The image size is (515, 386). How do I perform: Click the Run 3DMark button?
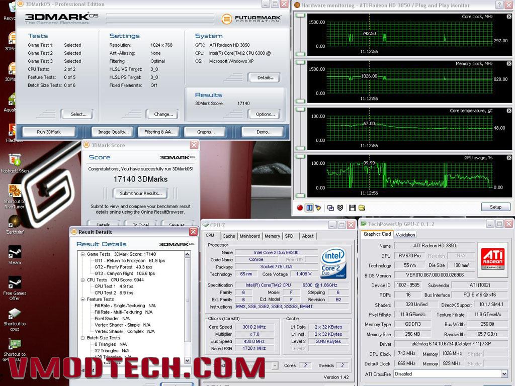(x=49, y=132)
